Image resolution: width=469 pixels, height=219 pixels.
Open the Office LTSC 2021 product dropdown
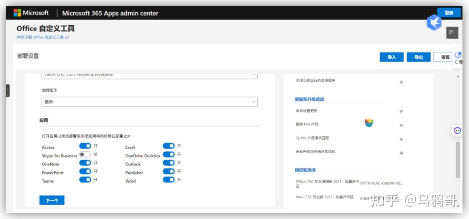[150, 75]
